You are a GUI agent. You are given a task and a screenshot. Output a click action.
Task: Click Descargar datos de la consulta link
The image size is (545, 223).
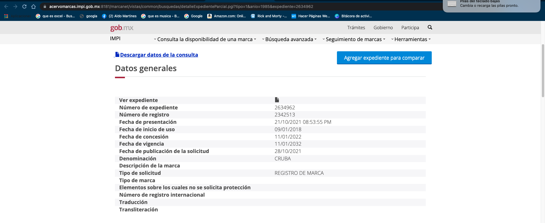[x=159, y=55]
